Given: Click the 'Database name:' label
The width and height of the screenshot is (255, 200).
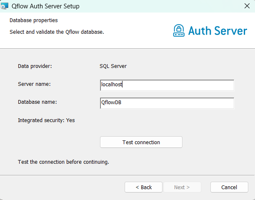Looking at the screenshot, I should click(x=37, y=102).
